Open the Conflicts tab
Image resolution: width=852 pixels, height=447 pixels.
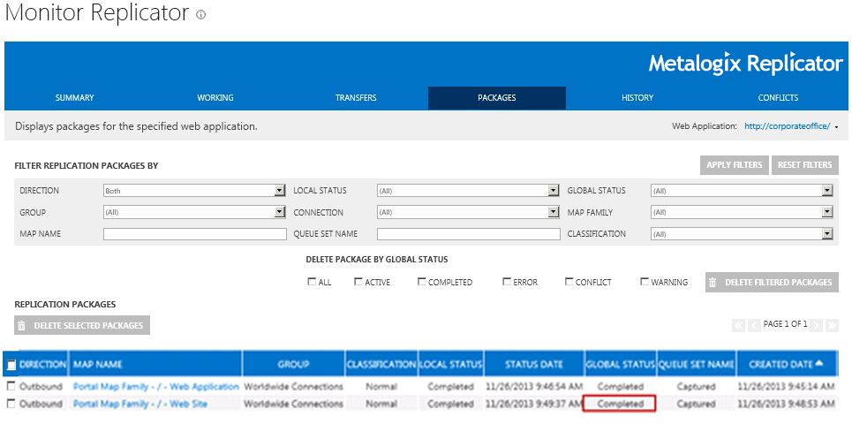(778, 98)
